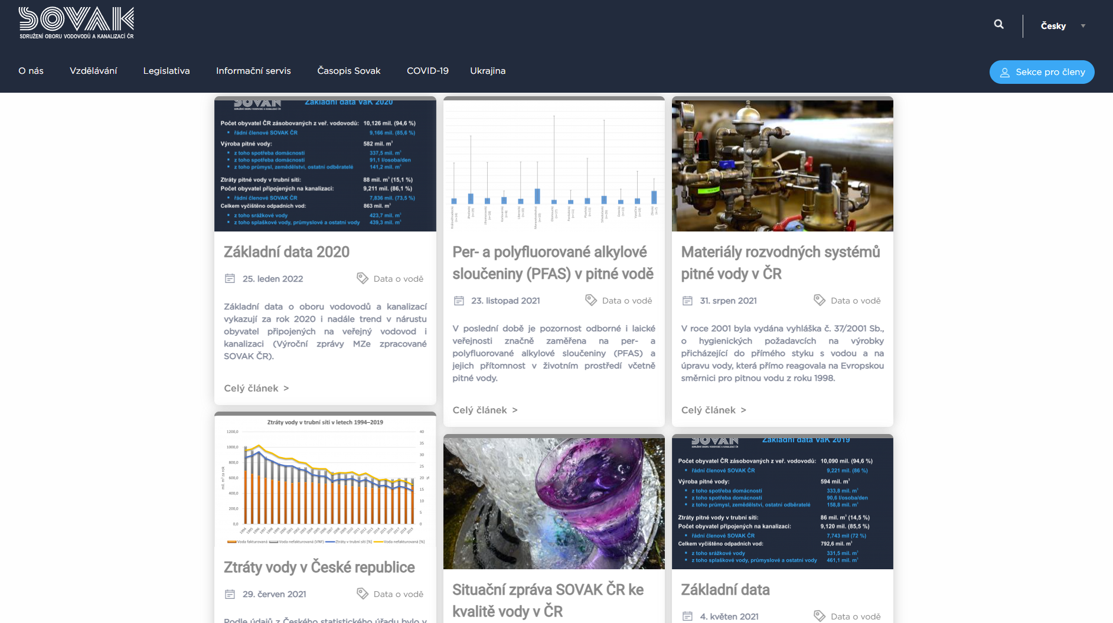Click the date 4. květen 2021
This screenshot has height=623, width=1113.
click(729, 617)
